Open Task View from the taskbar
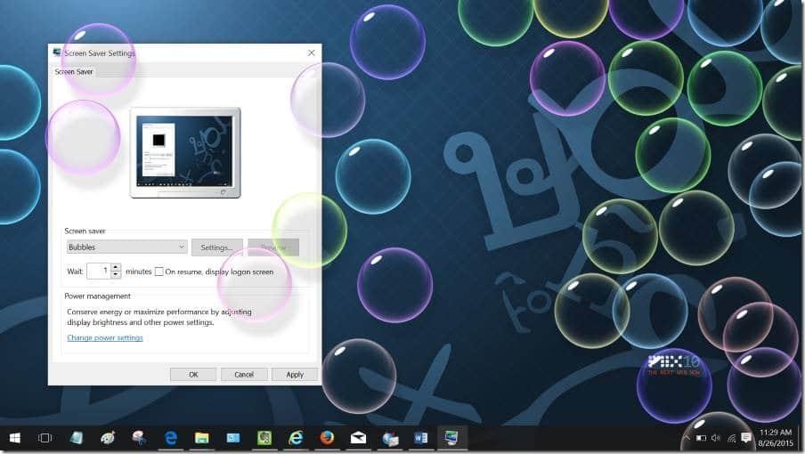This screenshot has width=805, height=454. 45,438
